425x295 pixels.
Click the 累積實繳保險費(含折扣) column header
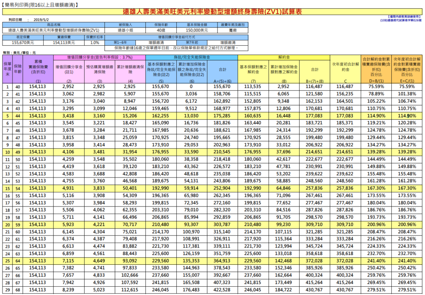[38, 69]
